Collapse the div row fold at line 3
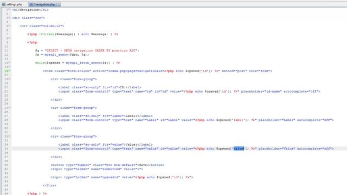Screen dimensions: 347x195 coord(10,18)
